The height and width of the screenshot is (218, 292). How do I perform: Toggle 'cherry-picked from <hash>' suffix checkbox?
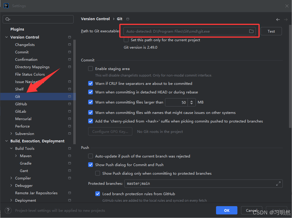91,121
